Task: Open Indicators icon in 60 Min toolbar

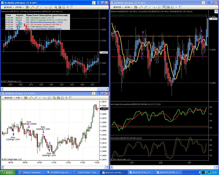Action: pos(172,7)
